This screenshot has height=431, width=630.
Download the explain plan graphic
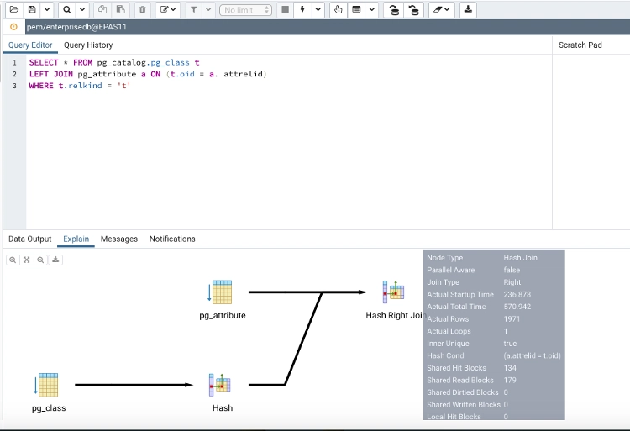[55, 260]
